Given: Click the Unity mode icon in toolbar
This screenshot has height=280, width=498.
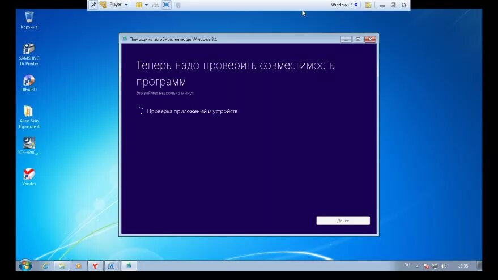Looking at the screenshot, I should [x=178, y=5].
